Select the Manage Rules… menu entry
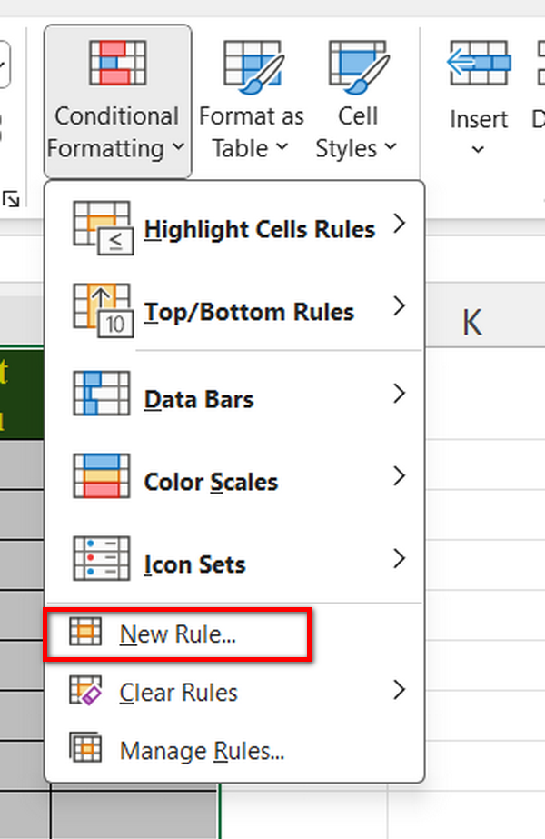545x839 pixels. click(x=202, y=752)
